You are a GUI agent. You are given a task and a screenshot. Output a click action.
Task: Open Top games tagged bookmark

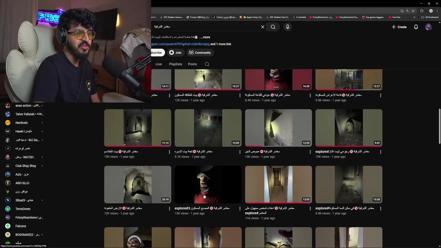coord(373,17)
